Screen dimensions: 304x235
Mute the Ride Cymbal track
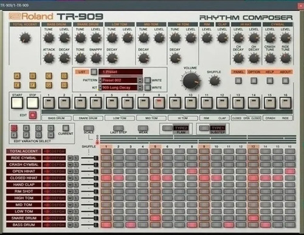pyautogui.click(x=70, y=158)
